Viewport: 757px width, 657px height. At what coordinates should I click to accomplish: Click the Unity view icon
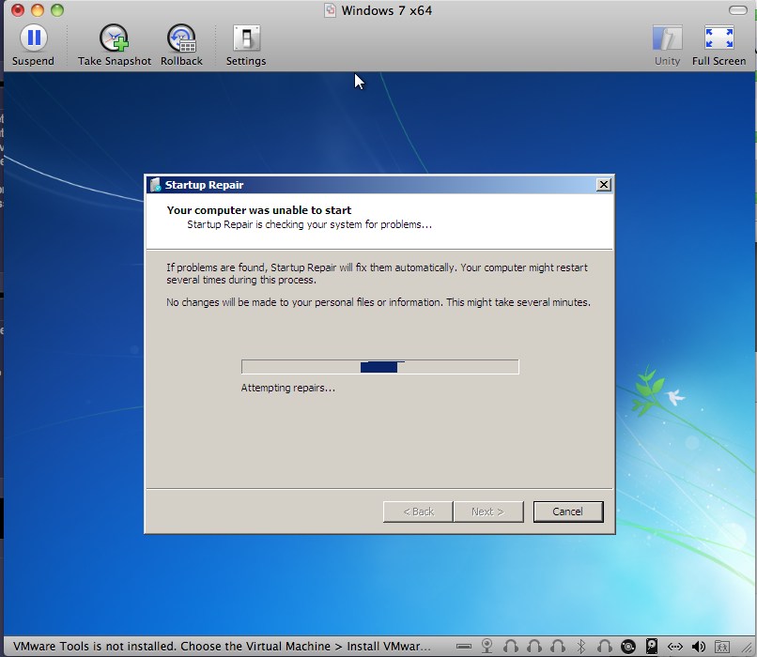click(667, 38)
